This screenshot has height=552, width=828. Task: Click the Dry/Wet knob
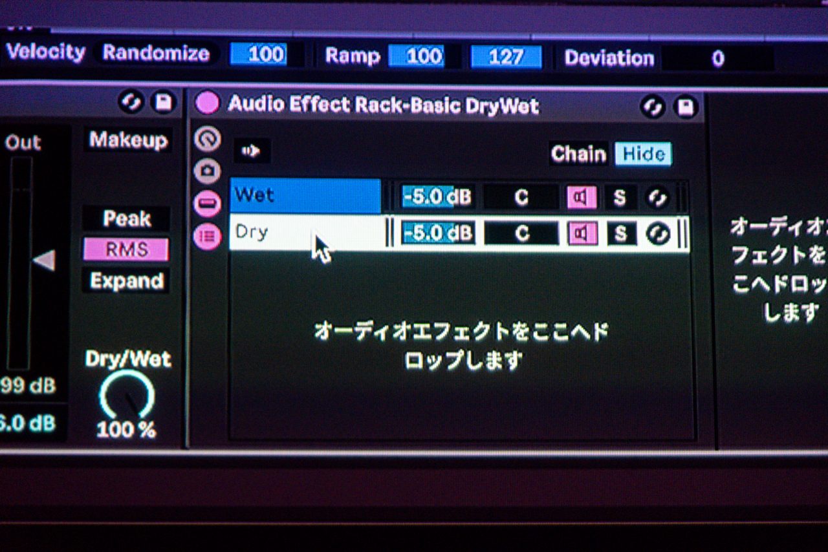[x=127, y=397]
